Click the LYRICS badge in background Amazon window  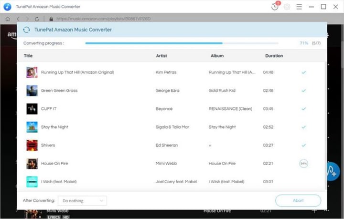54,217
